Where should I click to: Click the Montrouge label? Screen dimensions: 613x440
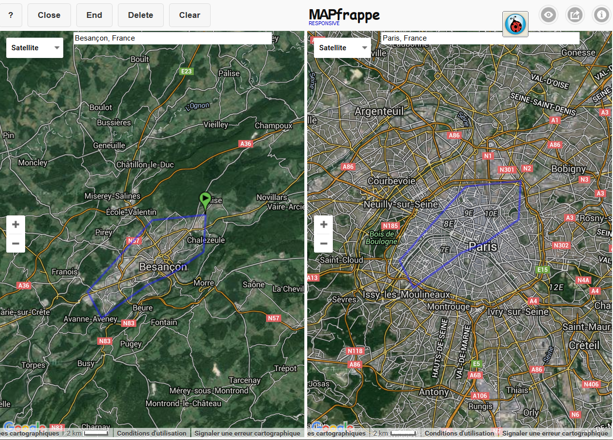click(449, 307)
